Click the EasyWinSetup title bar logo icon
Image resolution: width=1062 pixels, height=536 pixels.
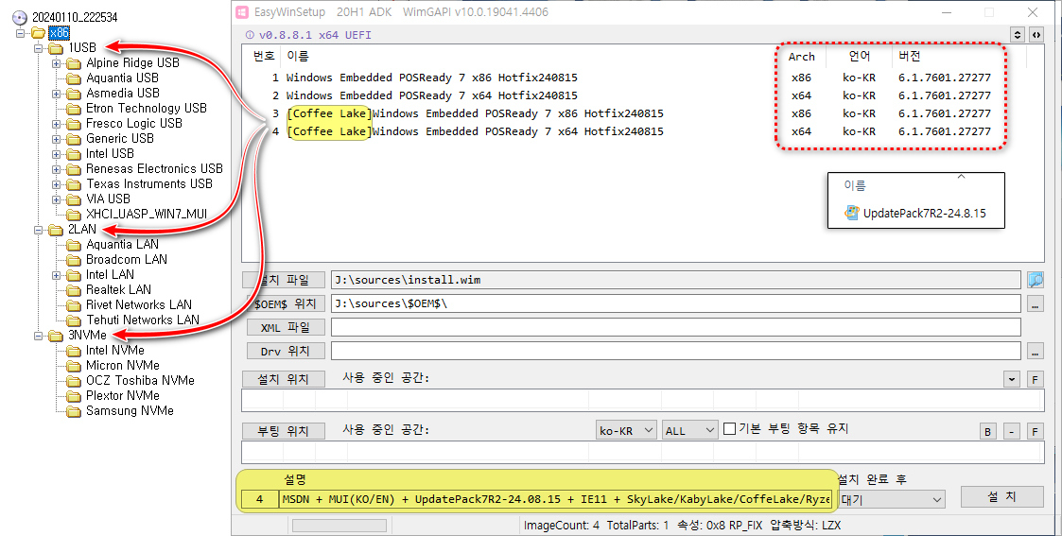pyautogui.click(x=241, y=12)
